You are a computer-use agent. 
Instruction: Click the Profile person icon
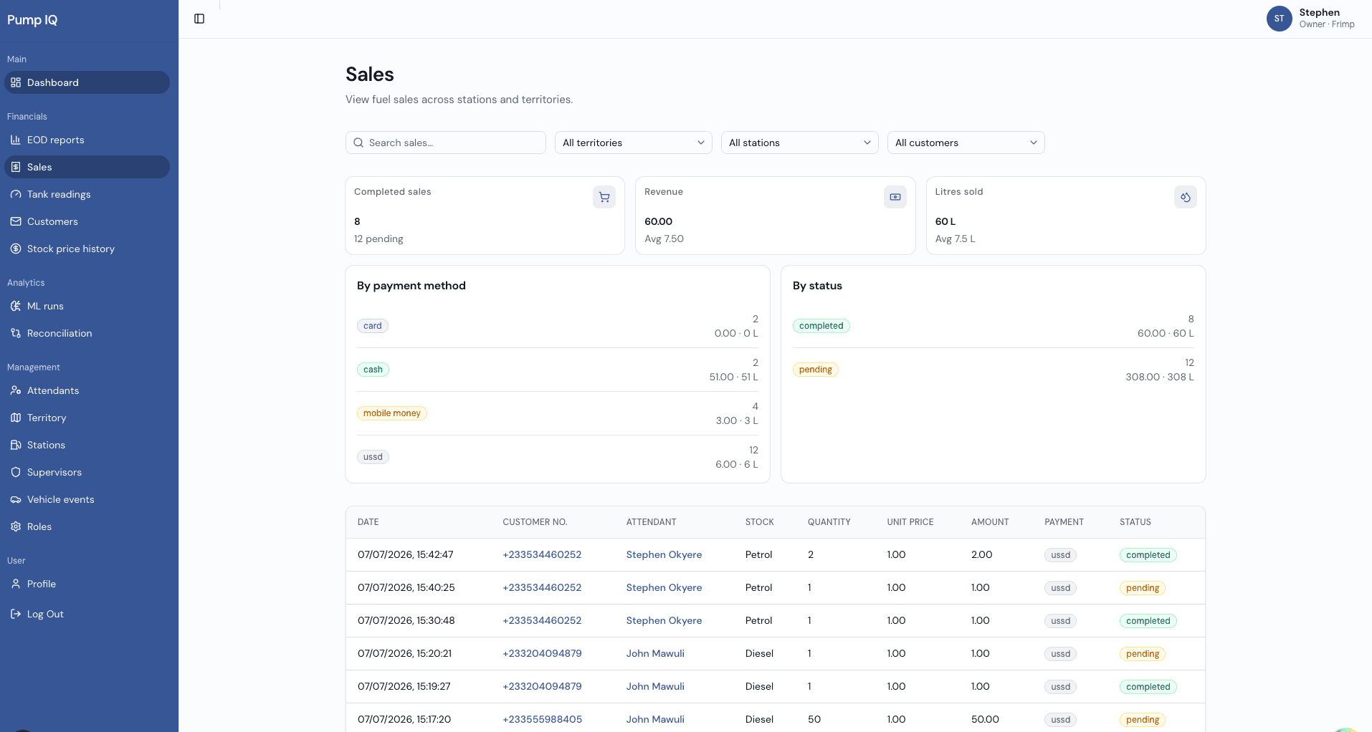coord(16,584)
